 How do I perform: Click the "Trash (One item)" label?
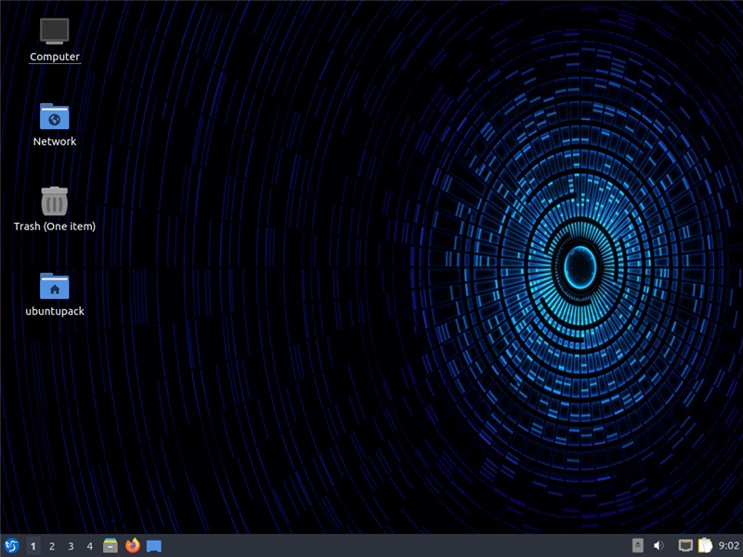pos(55,227)
